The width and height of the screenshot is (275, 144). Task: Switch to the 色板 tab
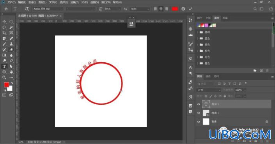[x=208, y=18]
